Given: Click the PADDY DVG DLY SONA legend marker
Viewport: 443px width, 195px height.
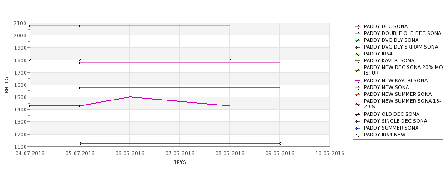Looking at the screenshot, I should (x=358, y=41).
